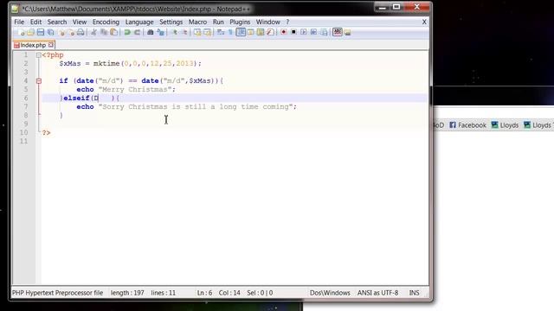
Task: Click the Zoom In toolbar icon
Action: (x=174, y=33)
